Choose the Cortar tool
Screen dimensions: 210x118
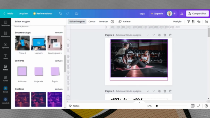click(x=92, y=22)
